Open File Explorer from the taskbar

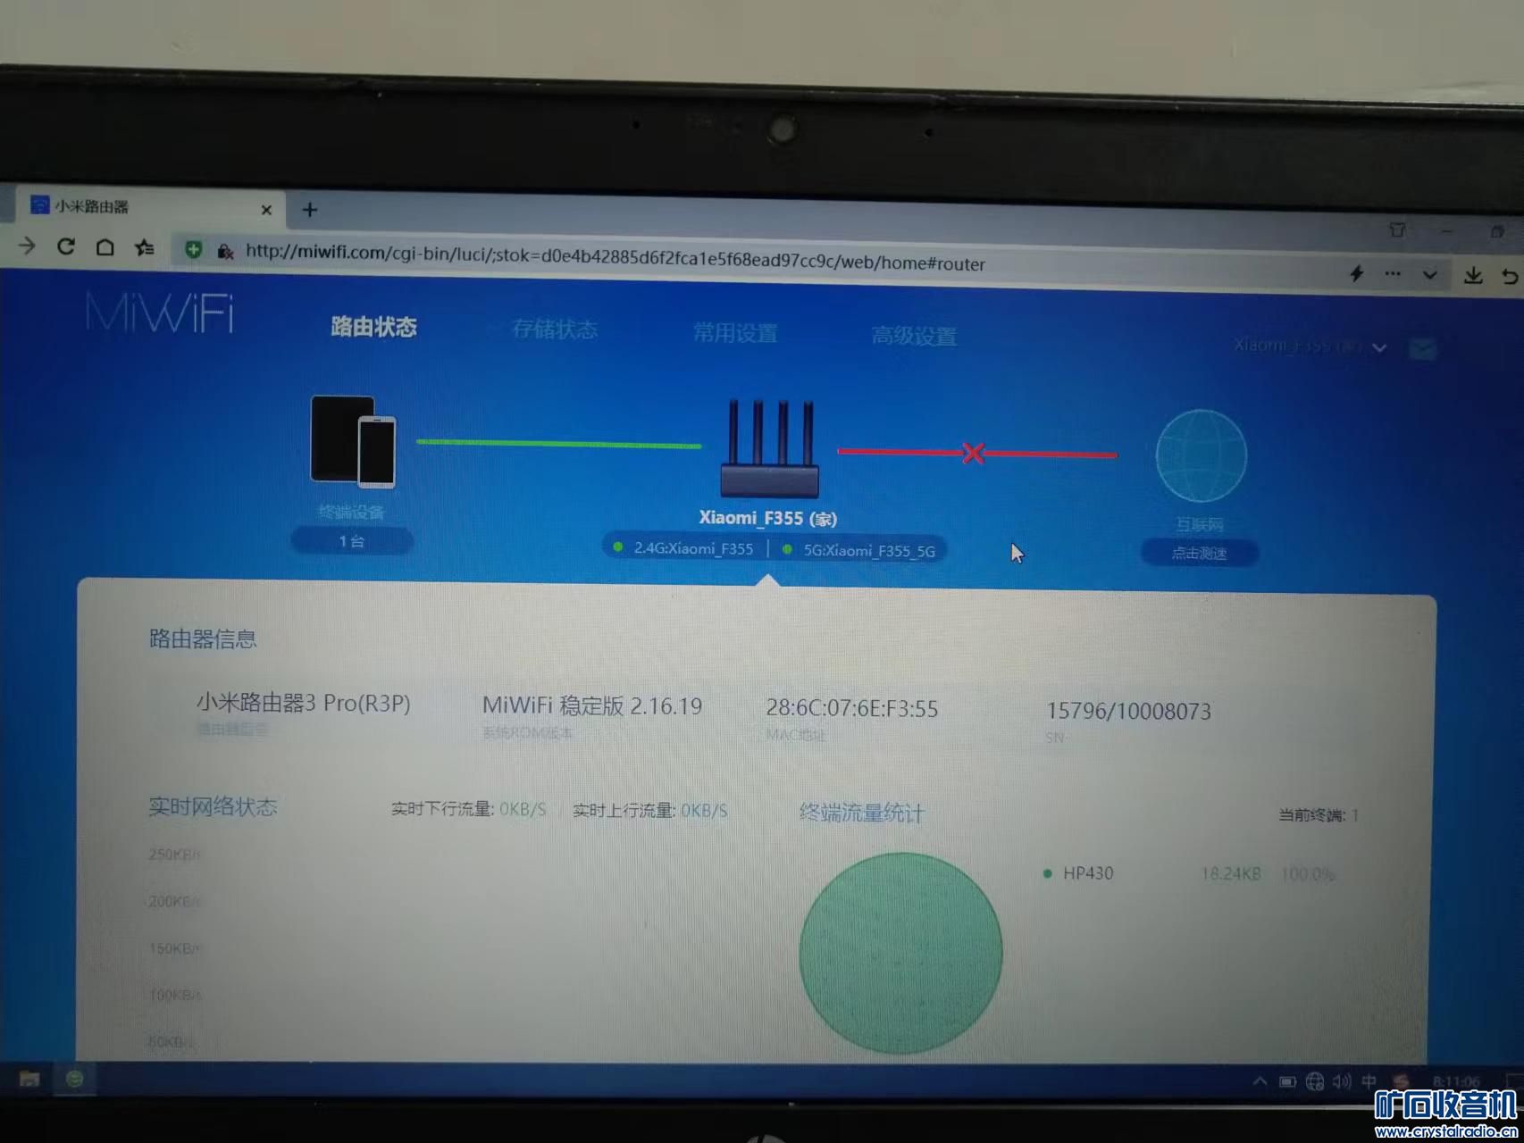pos(29,1079)
